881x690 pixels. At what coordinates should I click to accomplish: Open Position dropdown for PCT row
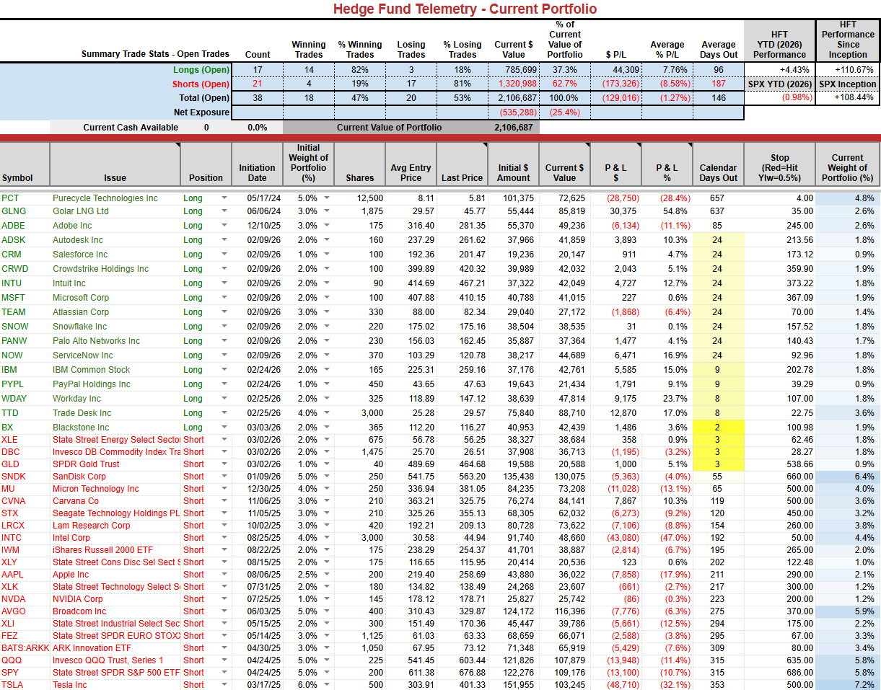(224, 198)
